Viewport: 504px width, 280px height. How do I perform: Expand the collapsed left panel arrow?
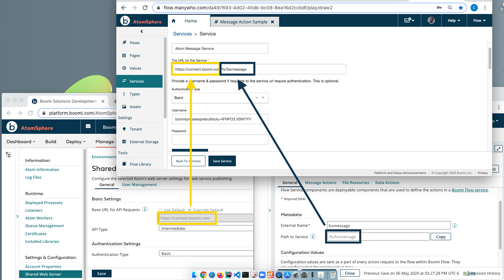click(x=17, y=216)
